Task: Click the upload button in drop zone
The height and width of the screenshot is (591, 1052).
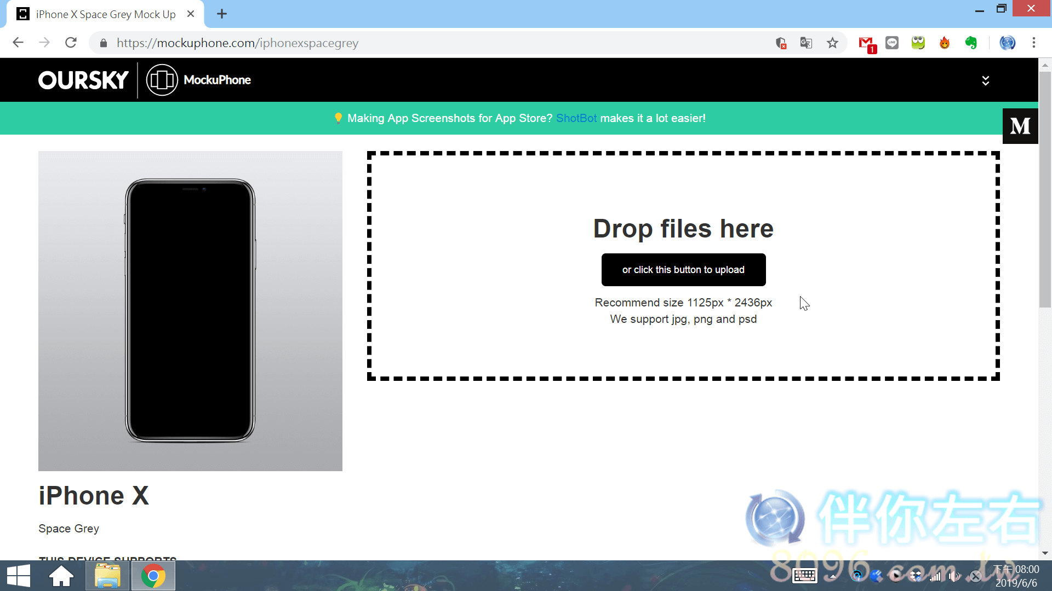Action: point(683,270)
